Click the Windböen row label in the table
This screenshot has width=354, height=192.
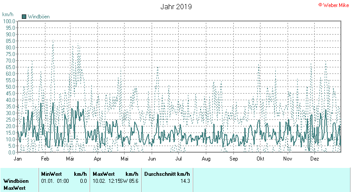click(x=16, y=181)
